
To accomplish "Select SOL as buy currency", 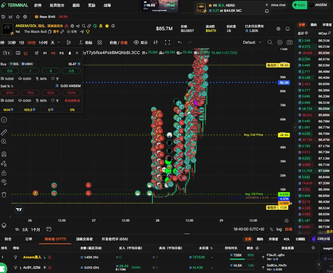I will (x=14, y=64).
